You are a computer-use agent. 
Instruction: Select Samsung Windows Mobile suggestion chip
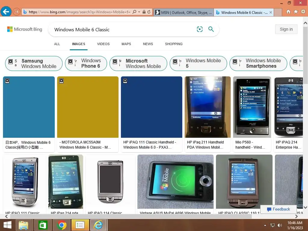[x=34, y=63]
